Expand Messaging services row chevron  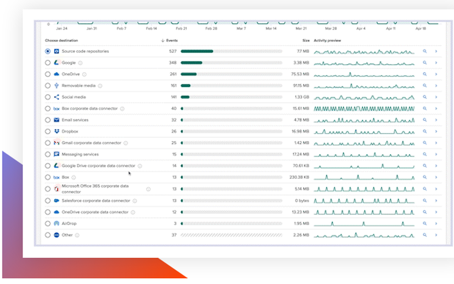(436, 154)
